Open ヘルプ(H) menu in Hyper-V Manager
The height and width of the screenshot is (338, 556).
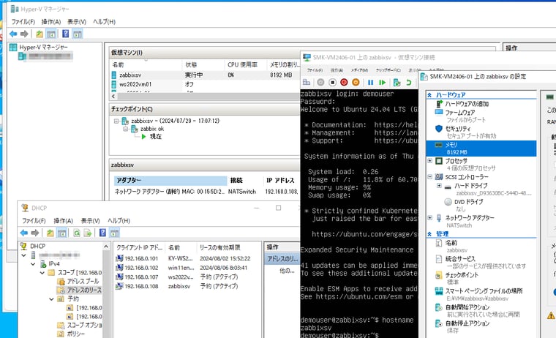point(104,22)
